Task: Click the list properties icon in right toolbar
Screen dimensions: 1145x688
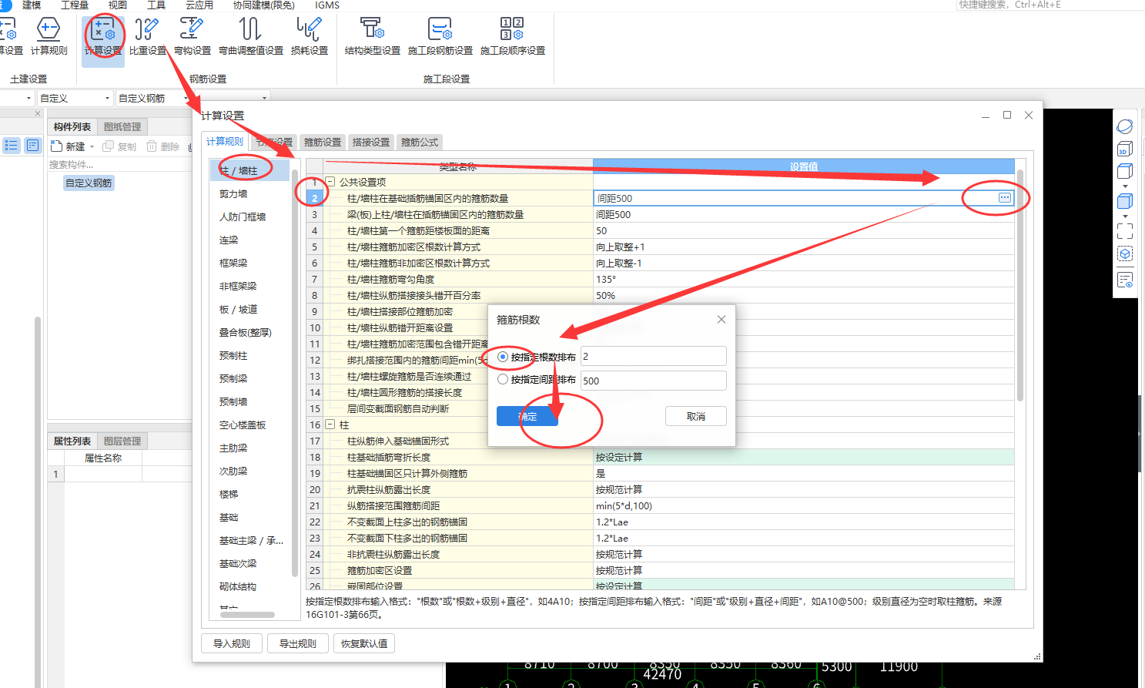Action: 1125,280
